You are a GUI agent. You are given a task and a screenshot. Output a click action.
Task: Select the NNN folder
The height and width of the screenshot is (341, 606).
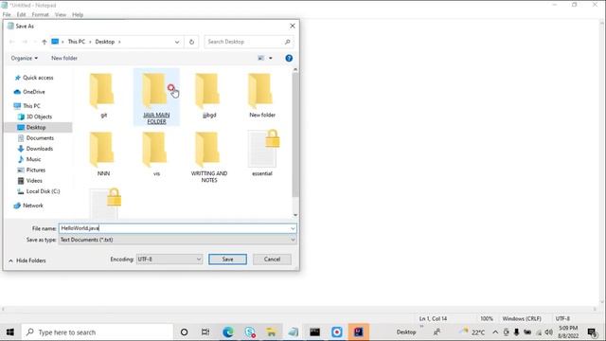tap(103, 153)
